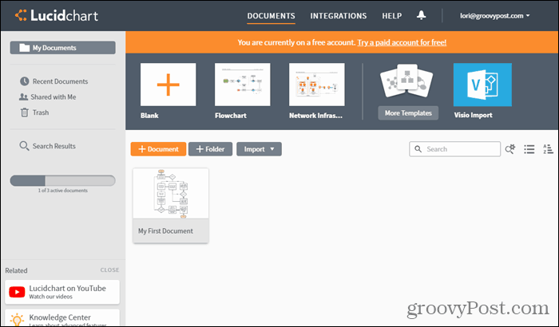Click the active documents usage bar
The width and height of the screenshot is (559, 327).
pyautogui.click(x=63, y=180)
